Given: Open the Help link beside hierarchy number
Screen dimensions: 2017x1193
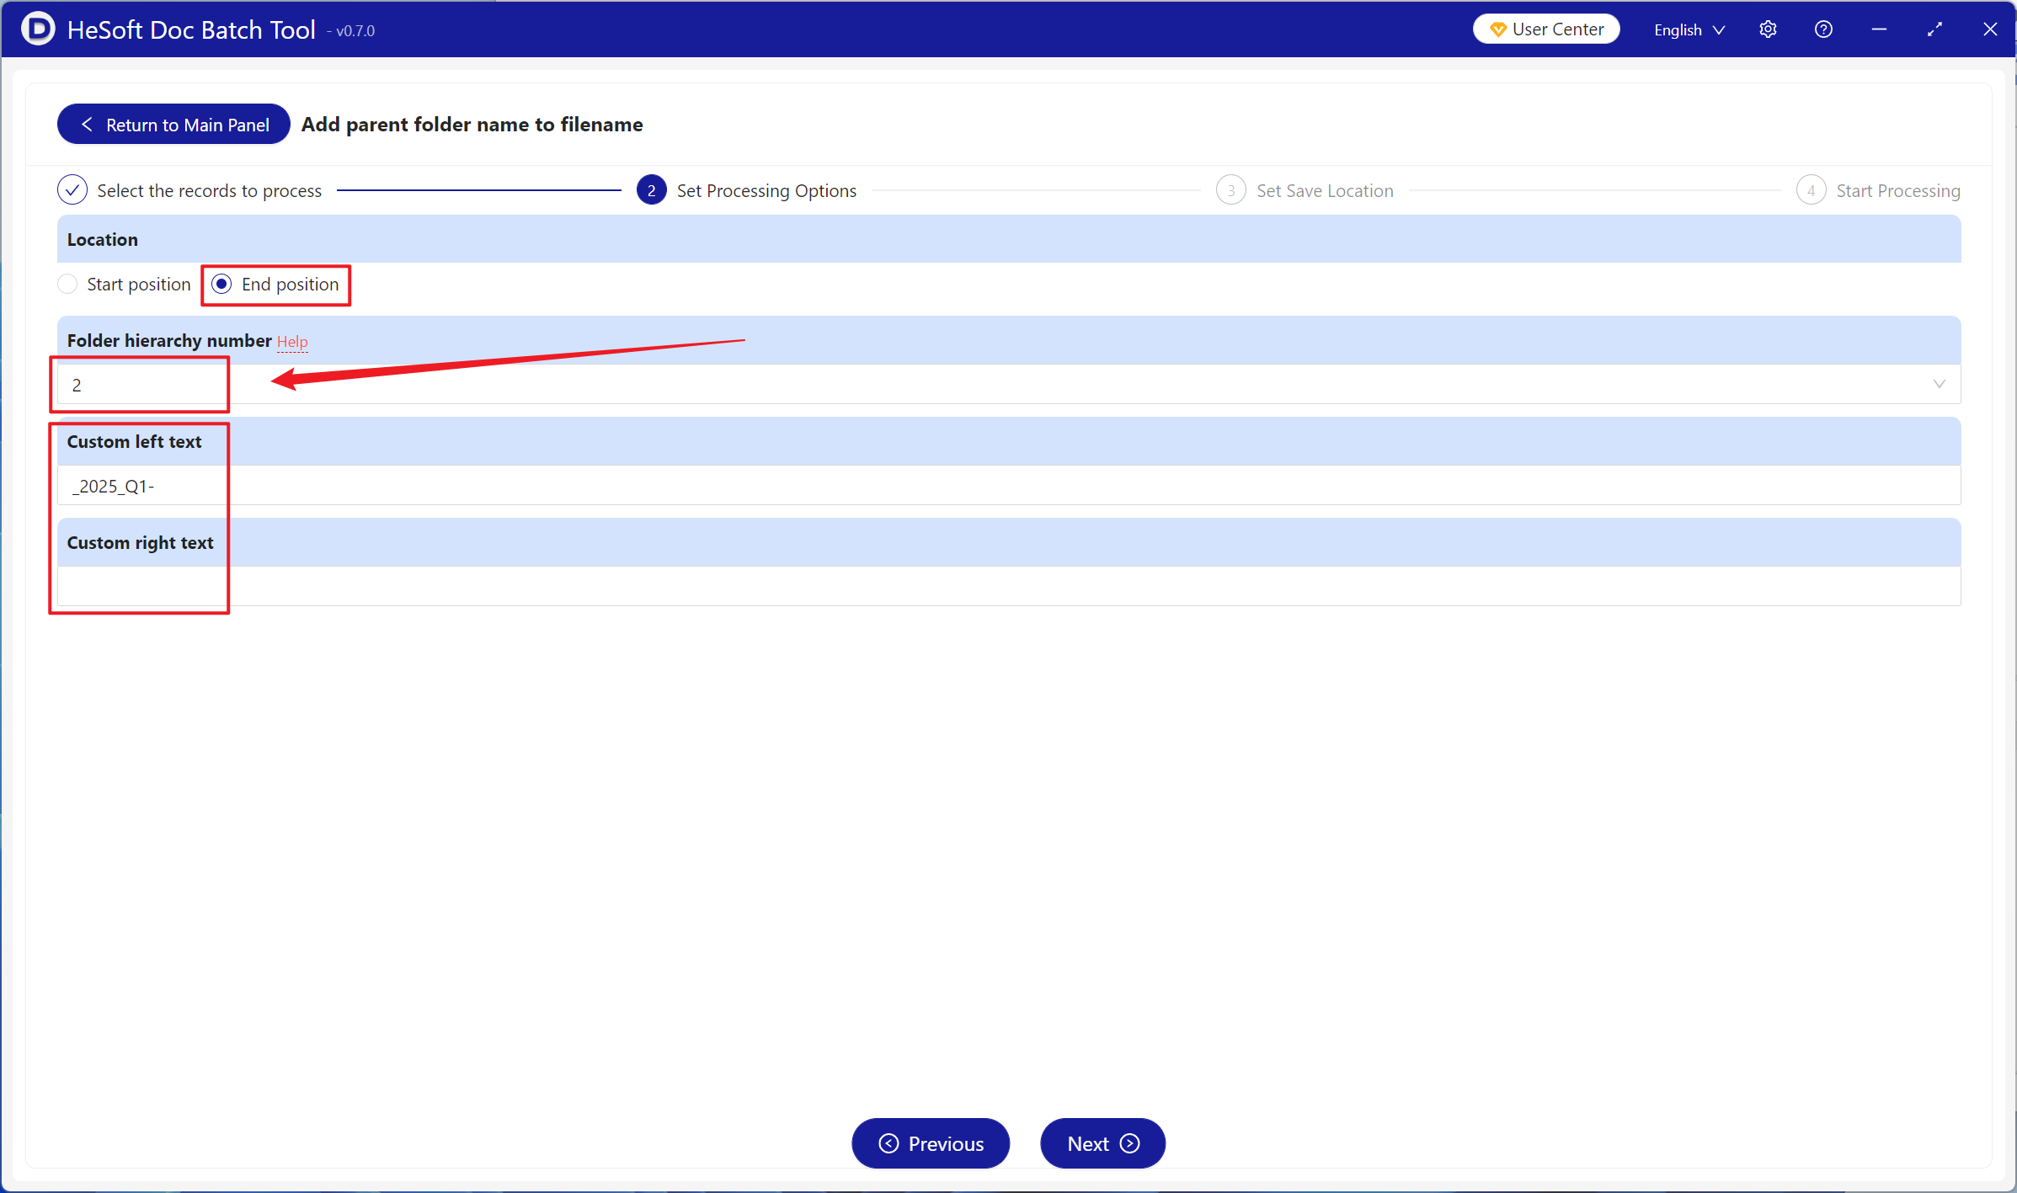Looking at the screenshot, I should [292, 342].
